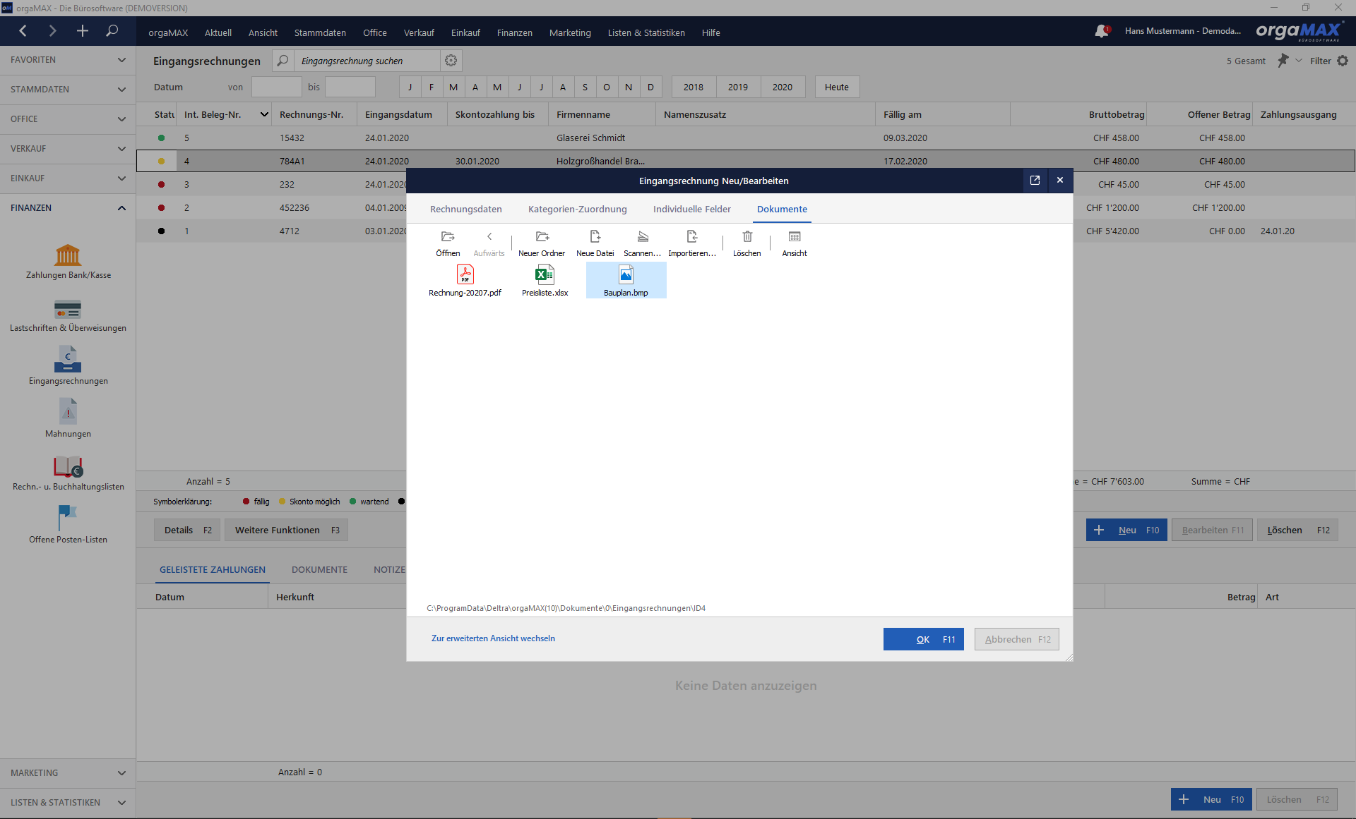Expand the FAVORITEN sidebar section
The width and height of the screenshot is (1356, 819).
(68, 60)
